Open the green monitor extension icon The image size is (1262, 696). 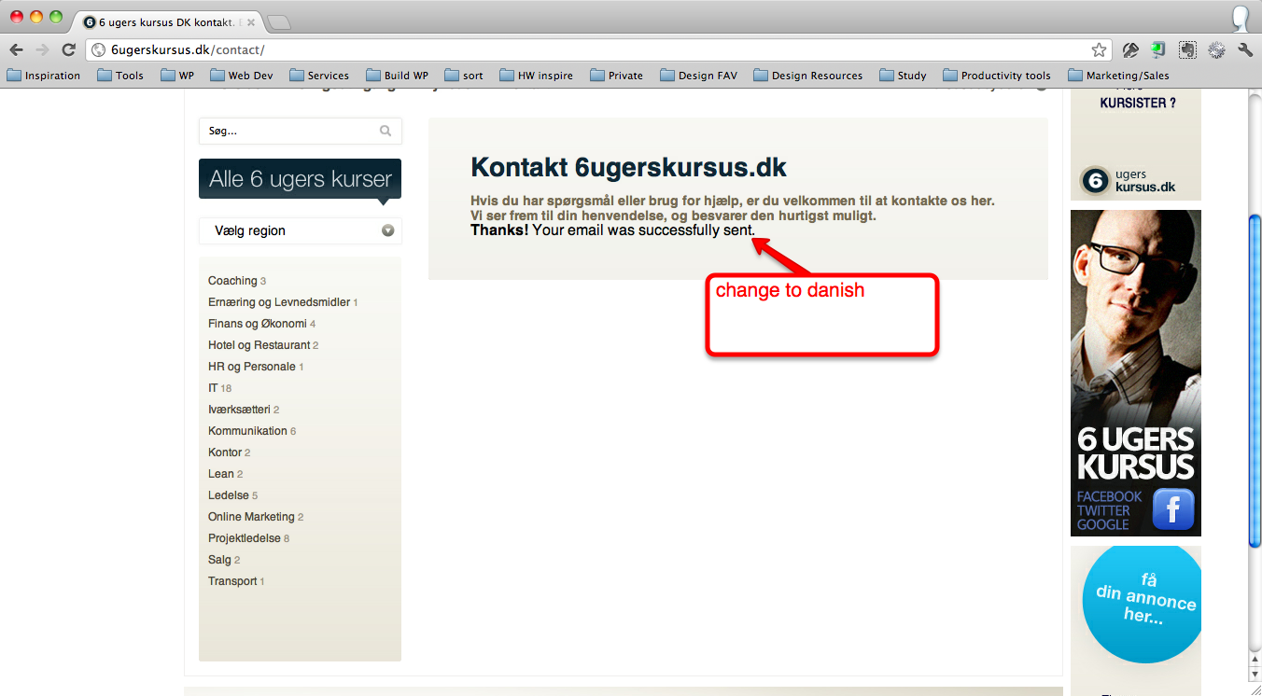(x=1158, y=49)
